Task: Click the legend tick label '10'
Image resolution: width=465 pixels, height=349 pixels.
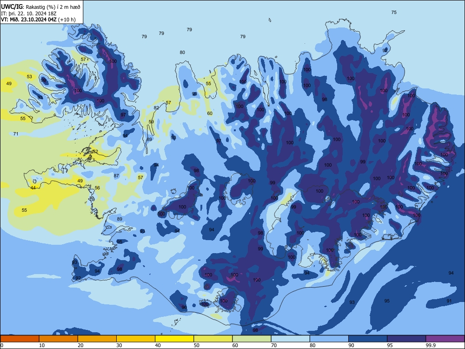Action: point(42,345)
